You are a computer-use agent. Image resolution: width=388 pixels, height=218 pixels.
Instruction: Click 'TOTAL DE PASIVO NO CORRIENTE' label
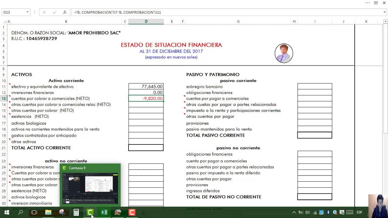(x=224, y=197)
